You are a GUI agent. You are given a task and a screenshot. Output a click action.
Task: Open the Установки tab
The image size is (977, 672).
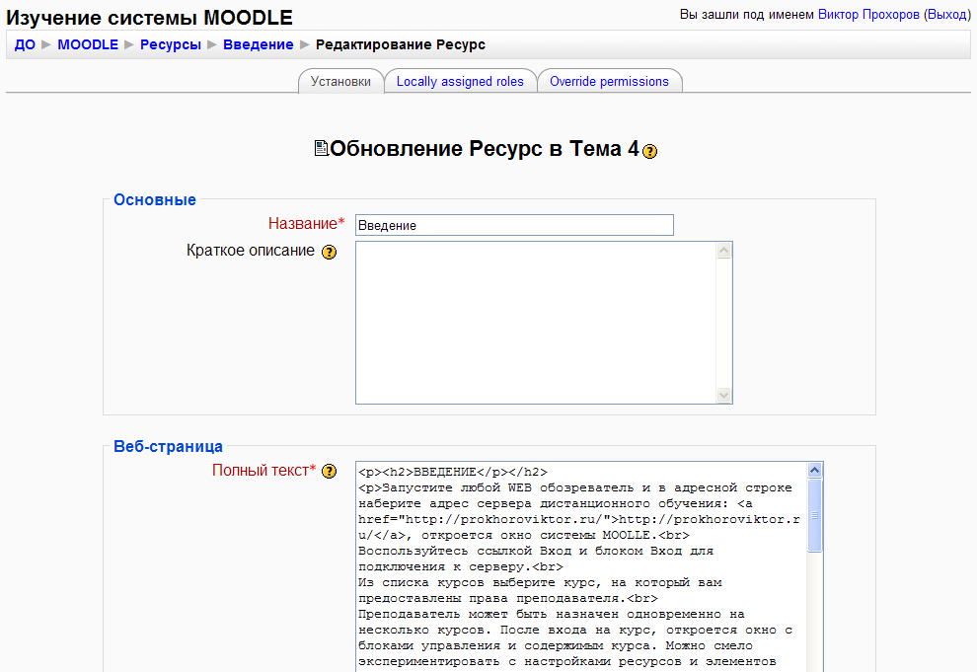(340, 82)
